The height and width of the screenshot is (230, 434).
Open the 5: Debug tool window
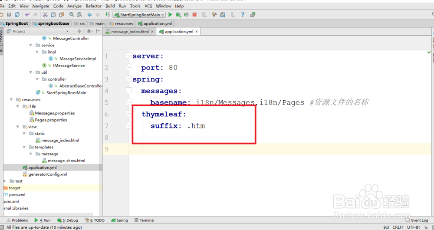click(x=68, y=220)
